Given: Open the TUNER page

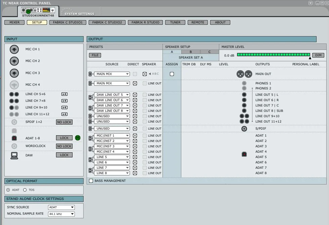Looking at the screenshot, I should [175, 22].
